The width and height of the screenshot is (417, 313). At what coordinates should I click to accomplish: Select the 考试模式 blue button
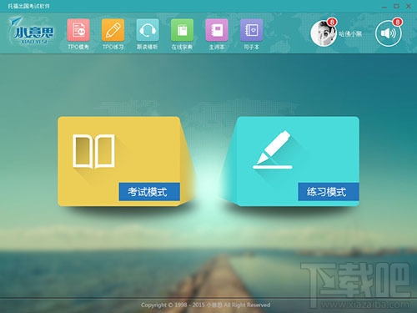coord(149,192)
